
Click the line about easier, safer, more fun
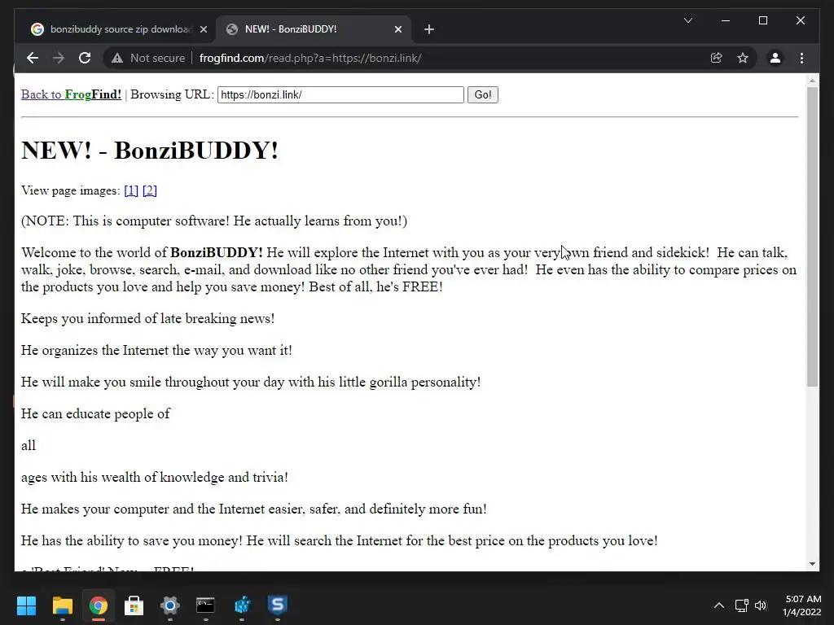click(254, 509)
